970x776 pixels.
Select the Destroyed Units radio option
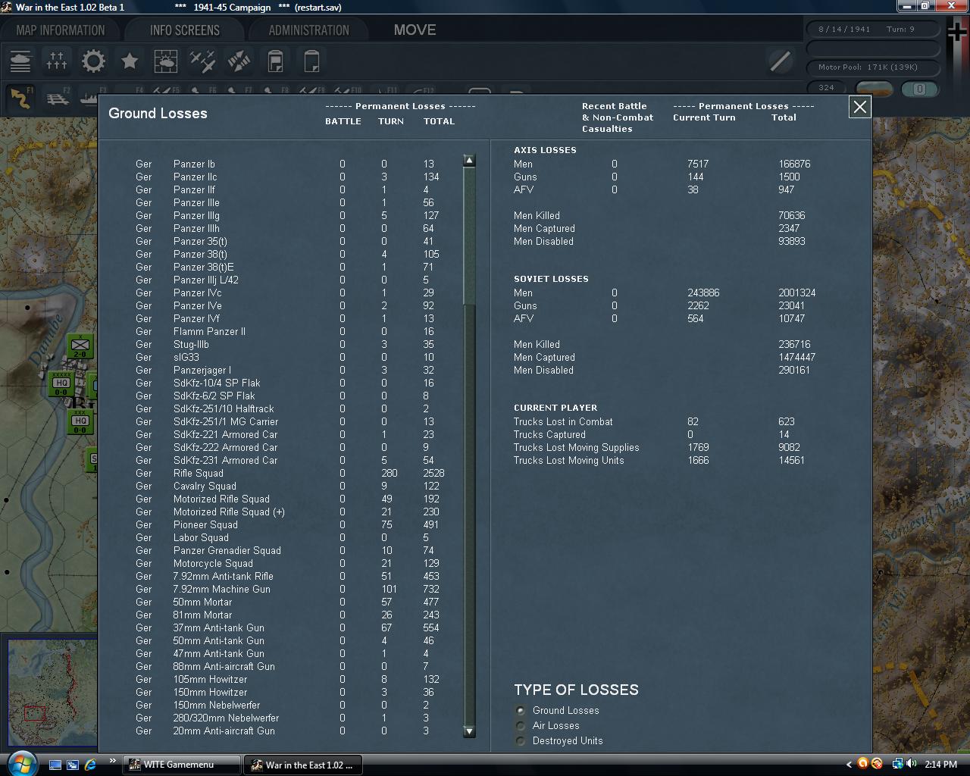point(521,740)
